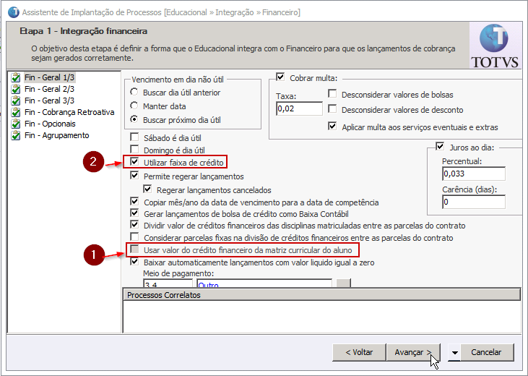Click the Fin - Opcionais step icon
Screen dimensions: 528x376
(16, 124)
